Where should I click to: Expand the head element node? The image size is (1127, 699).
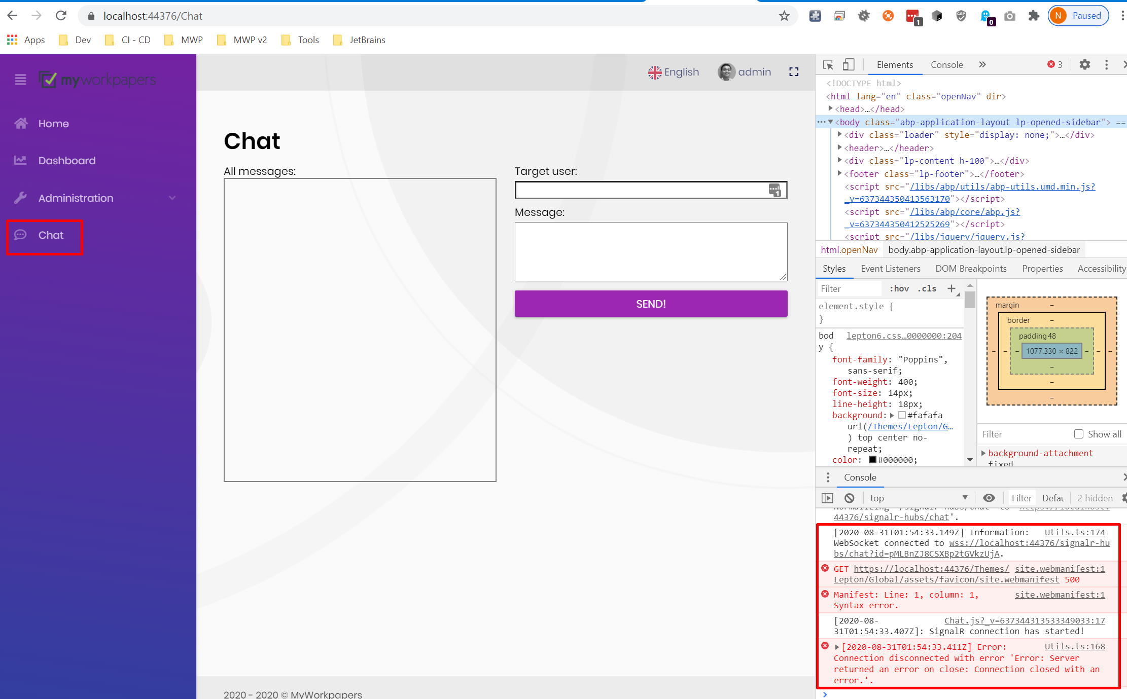830,108
